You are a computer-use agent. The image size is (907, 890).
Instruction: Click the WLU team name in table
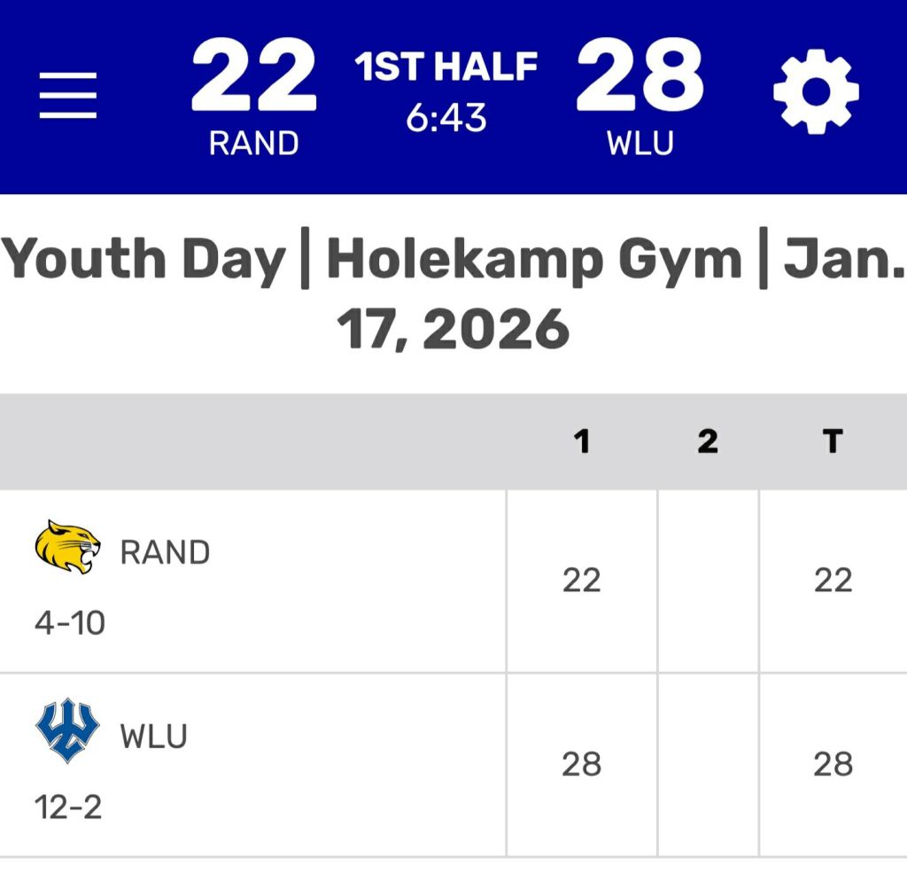coord(154,737)
